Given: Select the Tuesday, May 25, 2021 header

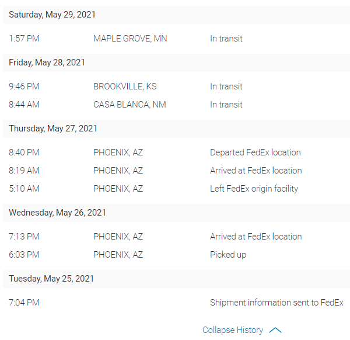Looking at the screenshot, I should (x=51, y=279).
